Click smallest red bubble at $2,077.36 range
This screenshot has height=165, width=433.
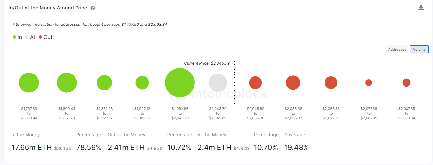point(369,83)
